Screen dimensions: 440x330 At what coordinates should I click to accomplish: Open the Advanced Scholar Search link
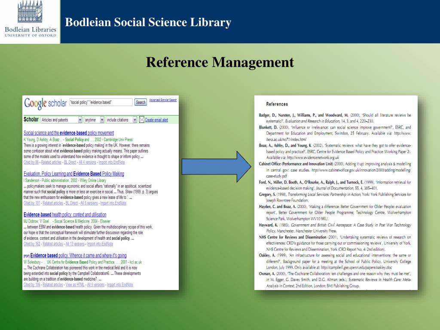(163, 100)
